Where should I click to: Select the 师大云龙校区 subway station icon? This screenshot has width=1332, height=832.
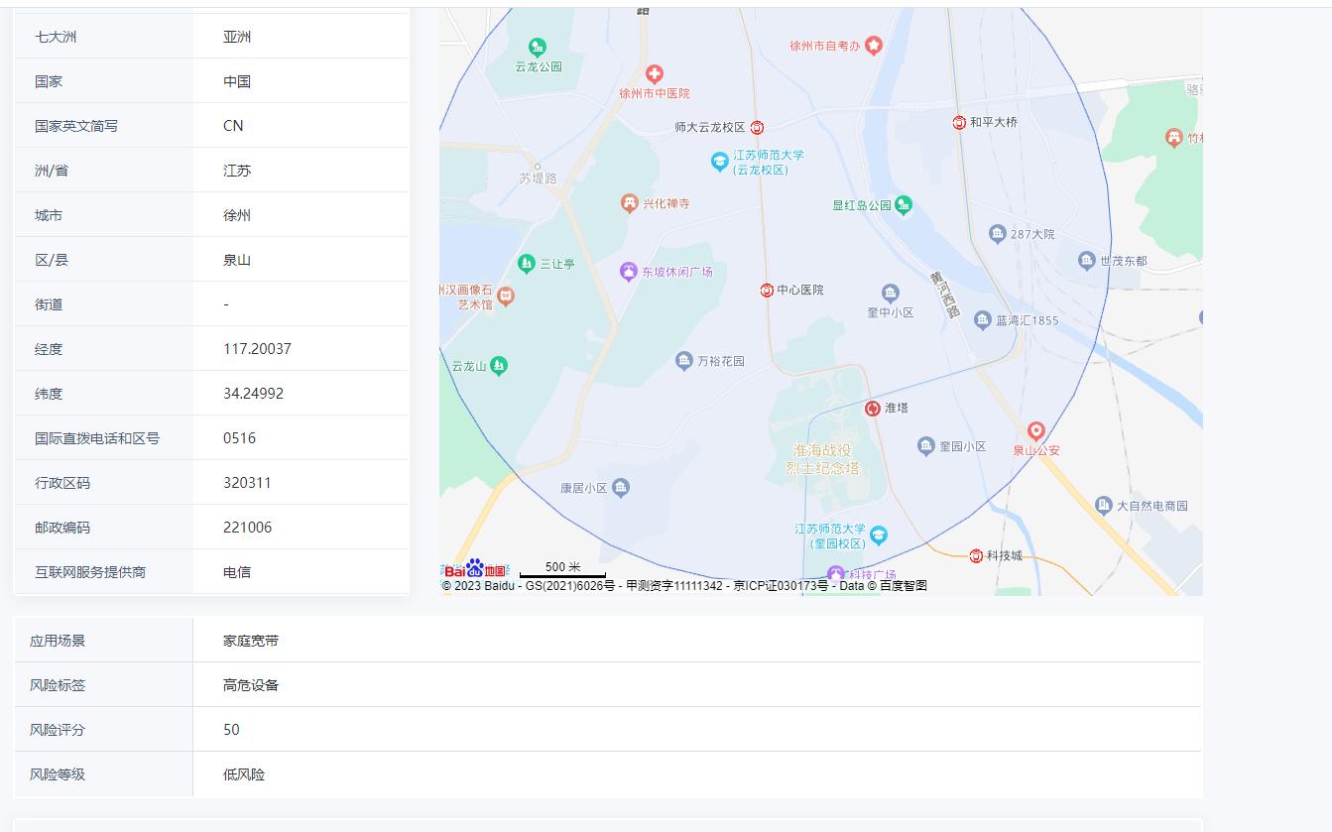pyautogui.click(x=758, y=127)
